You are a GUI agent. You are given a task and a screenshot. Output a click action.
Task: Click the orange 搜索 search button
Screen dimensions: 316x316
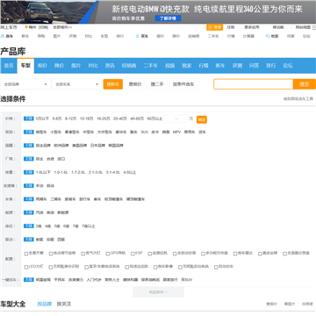[305, 84]
